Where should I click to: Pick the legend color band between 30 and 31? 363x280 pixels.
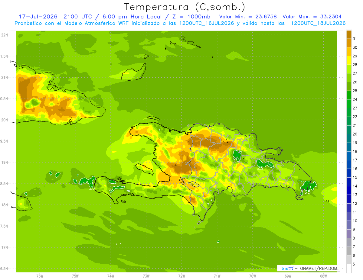point(349,43)
